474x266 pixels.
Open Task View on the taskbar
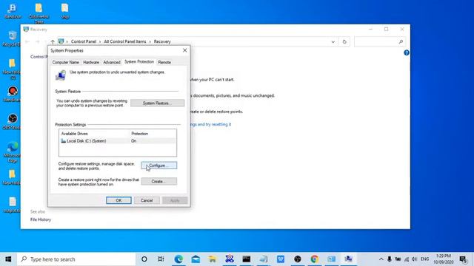(x=161, y=259)
